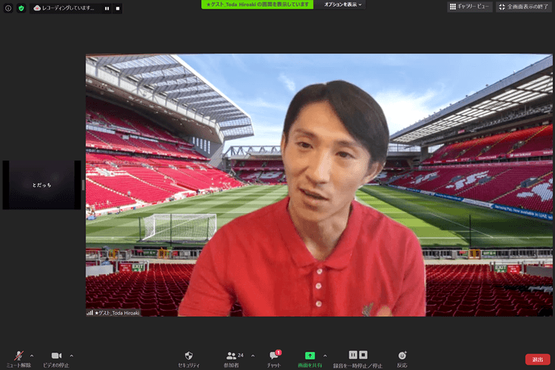555x370 pixels.
Task: Open the 反応 reactions emoji menu
Action: point(402,359)
